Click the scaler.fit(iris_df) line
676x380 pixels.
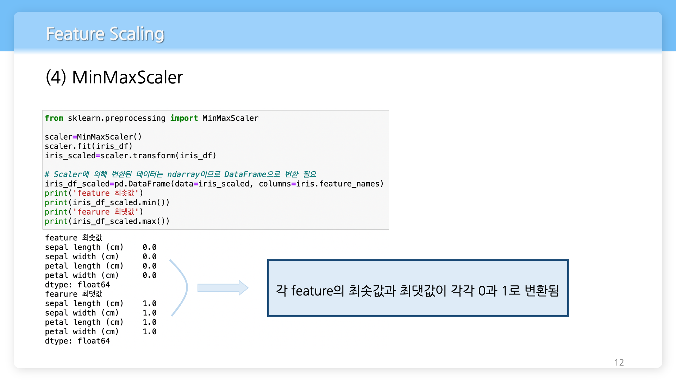coord(88,146)
